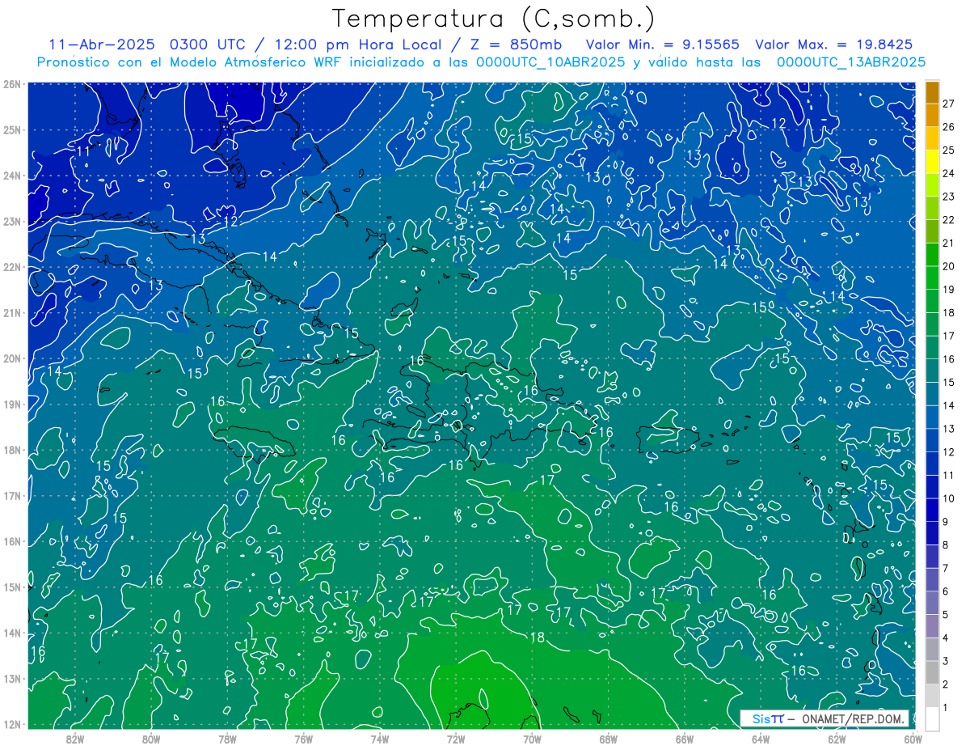Click the legend swatch between 24 and 25

[932, 162]
